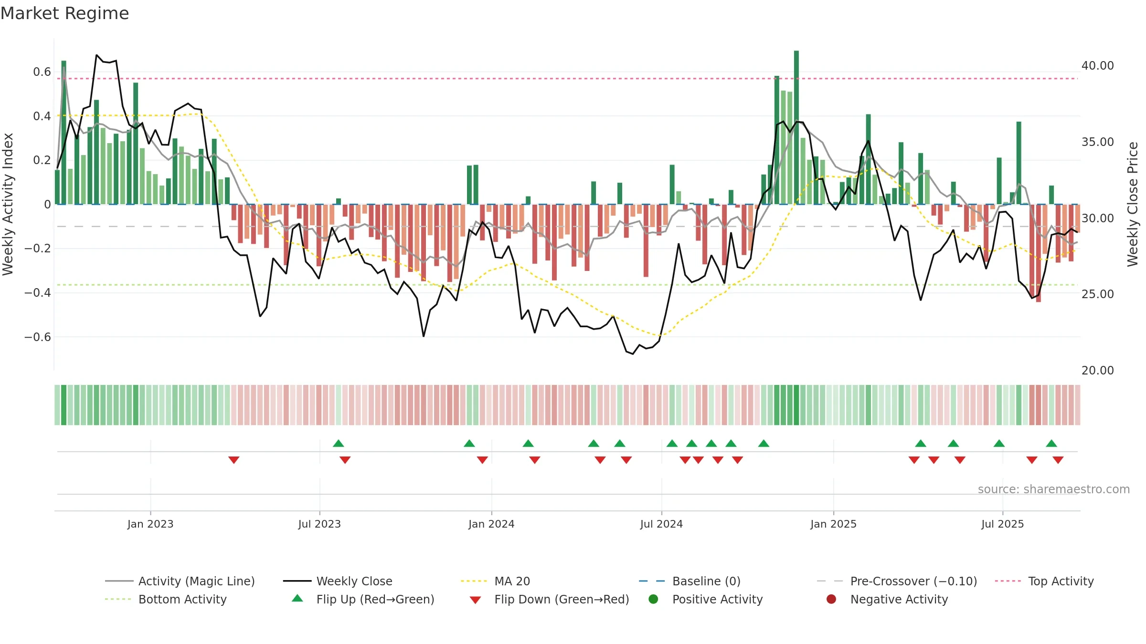
Task: Click the Flip Down (Green→Red) legend entry
Action: pyautogui.click(x=549, y=599)
